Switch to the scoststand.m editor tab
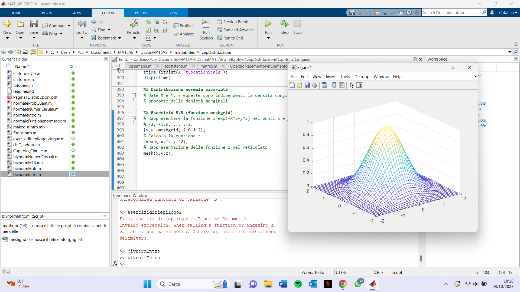Image resolution: width=520 pixels, height=292 pixels. [x=176, y=66]
